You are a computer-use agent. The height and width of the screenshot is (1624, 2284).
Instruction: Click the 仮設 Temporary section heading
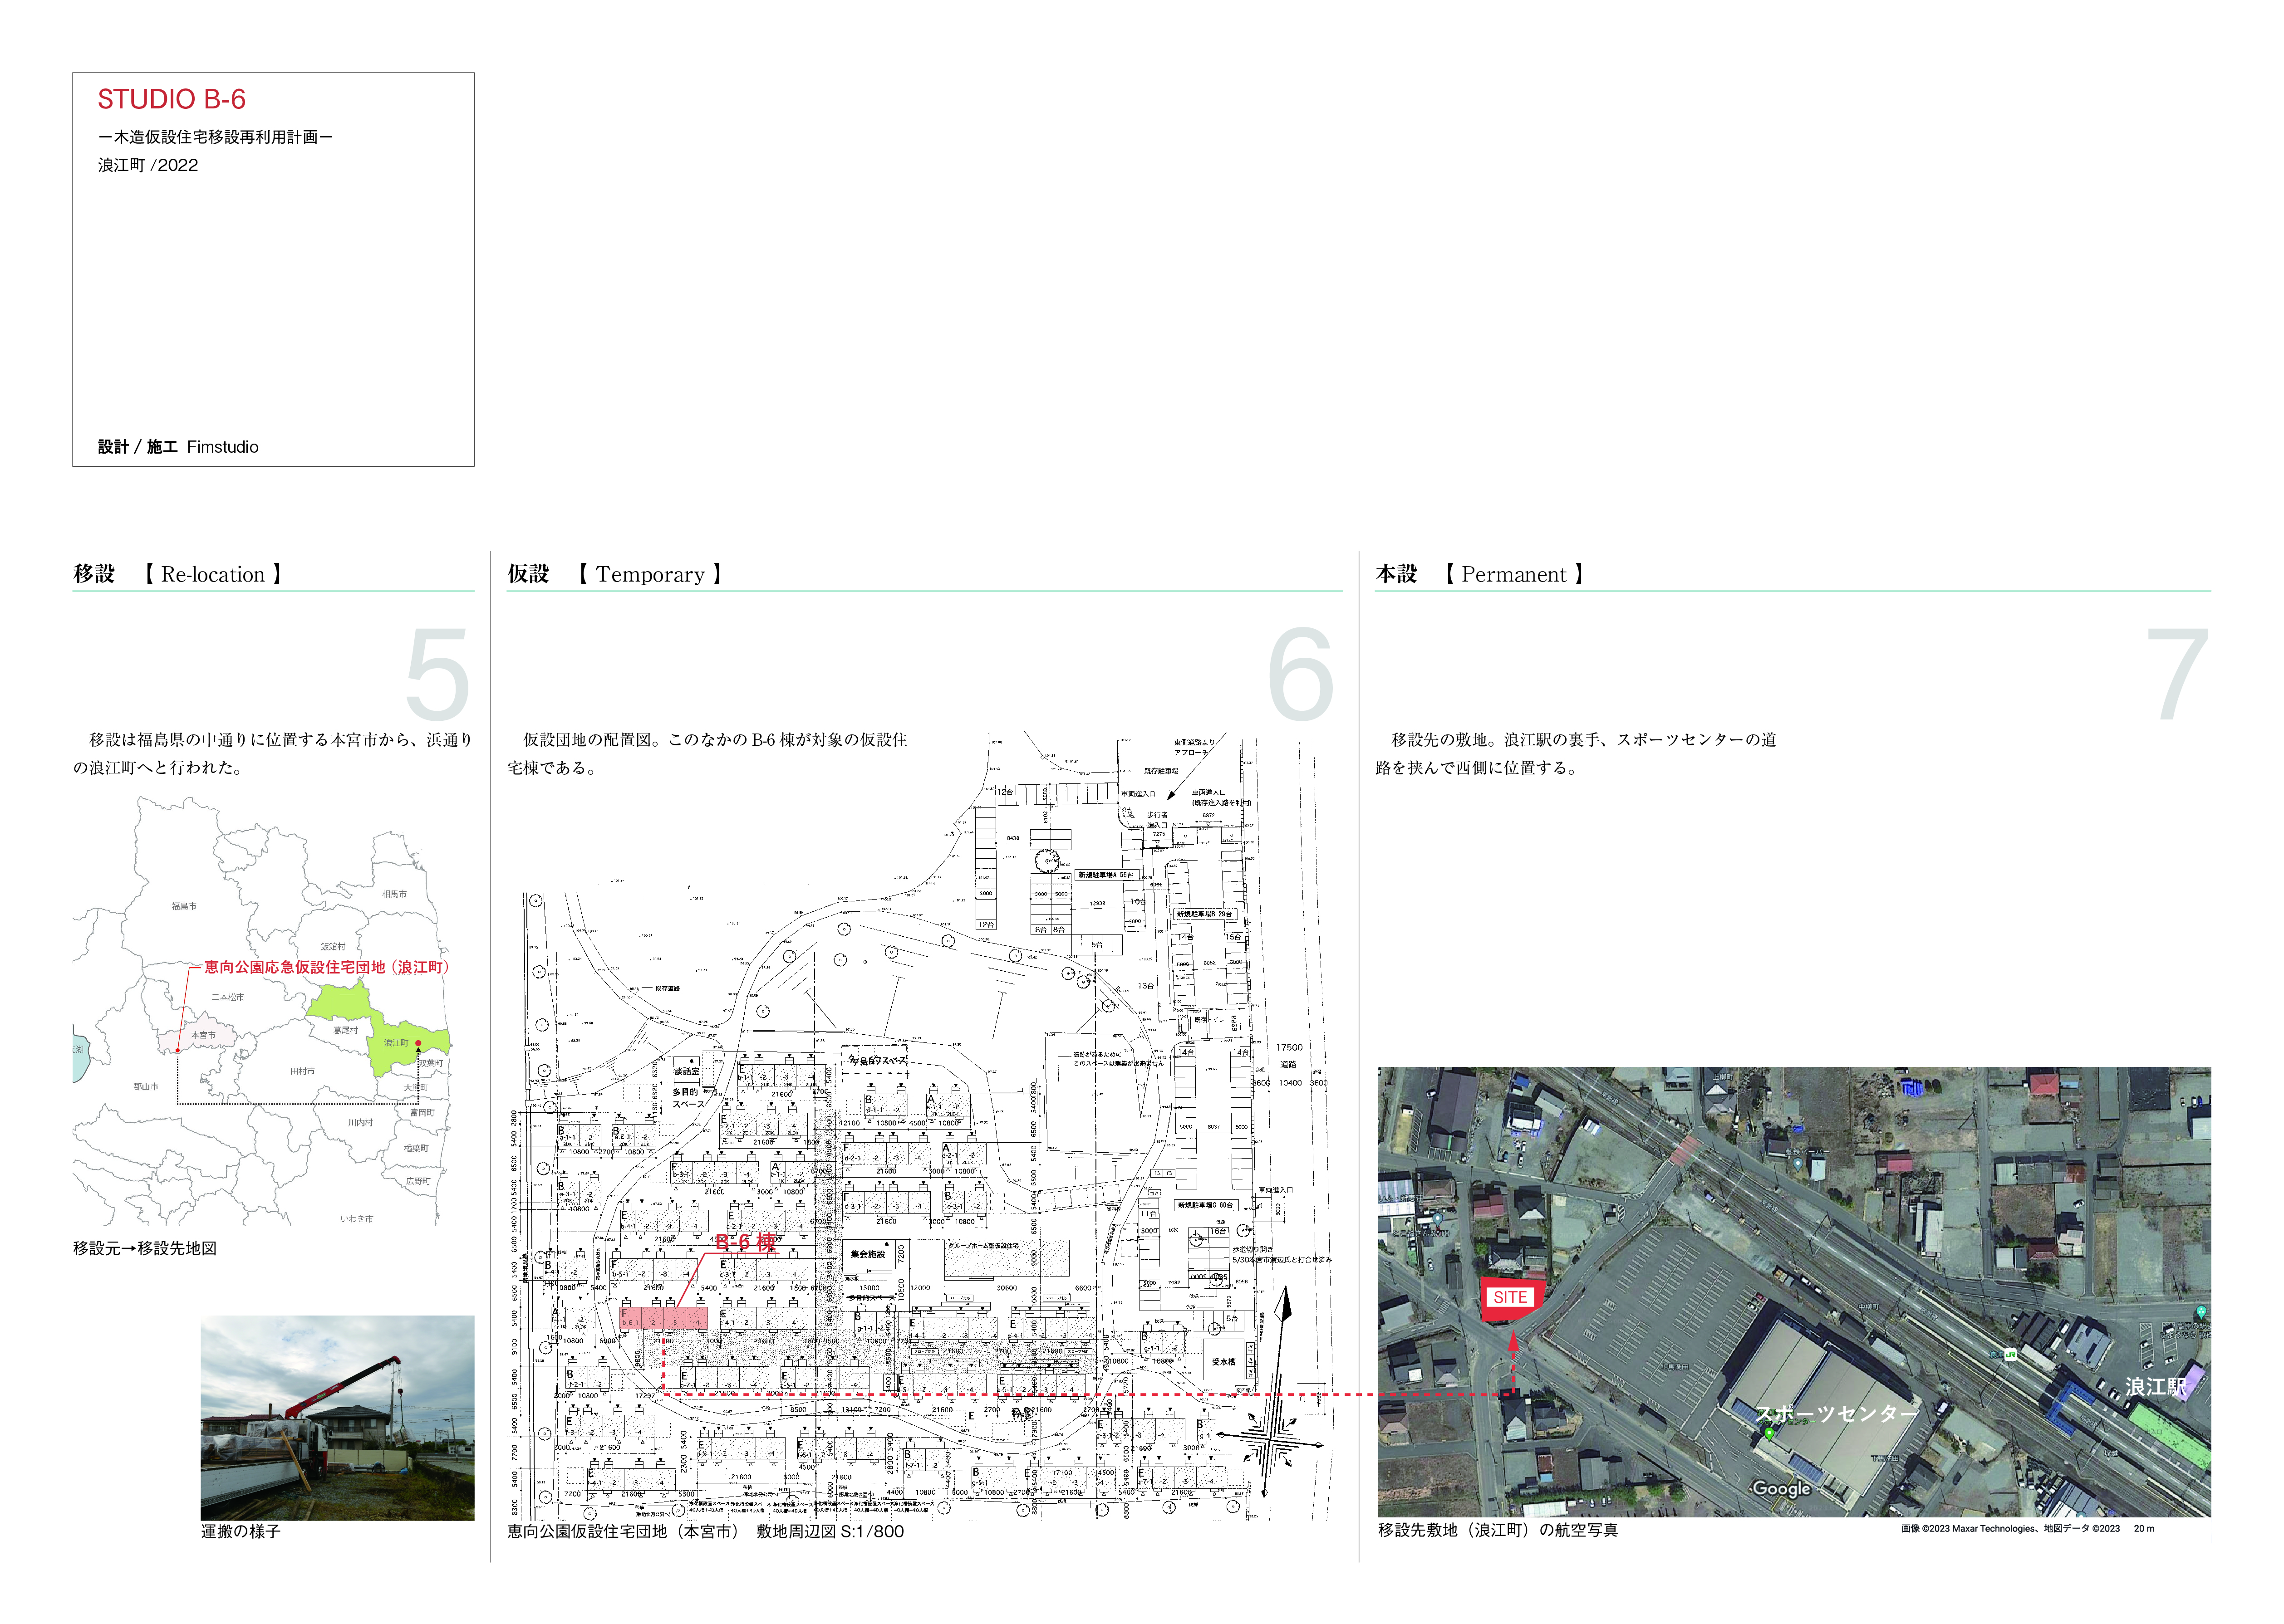pyautogui.click(x=614, y=574)
